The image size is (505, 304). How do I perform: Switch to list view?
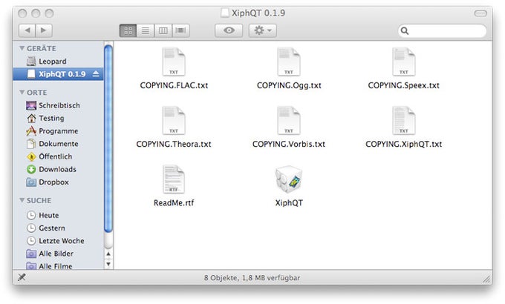tap(146, 30)
